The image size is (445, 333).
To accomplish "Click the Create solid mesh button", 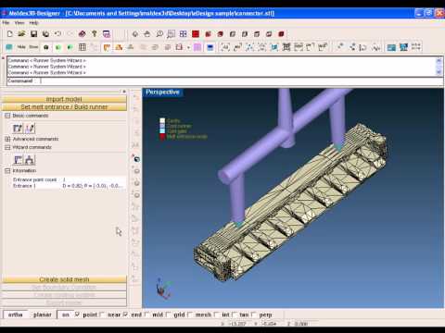I will point(64,279).
